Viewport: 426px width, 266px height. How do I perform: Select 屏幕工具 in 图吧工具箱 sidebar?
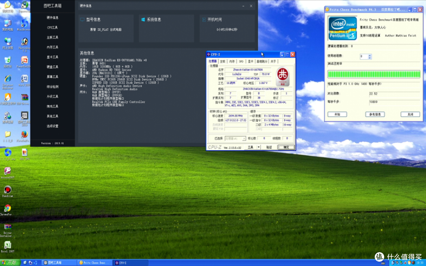pyautogui.click(x=52, y=77)
